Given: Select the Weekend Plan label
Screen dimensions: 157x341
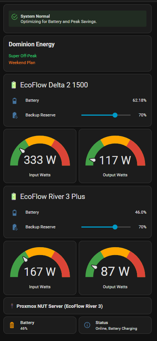Looking at the screenshot, I should (22, 63).
